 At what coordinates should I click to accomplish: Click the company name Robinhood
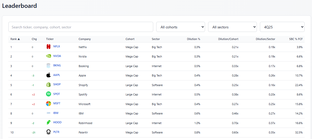85,123
